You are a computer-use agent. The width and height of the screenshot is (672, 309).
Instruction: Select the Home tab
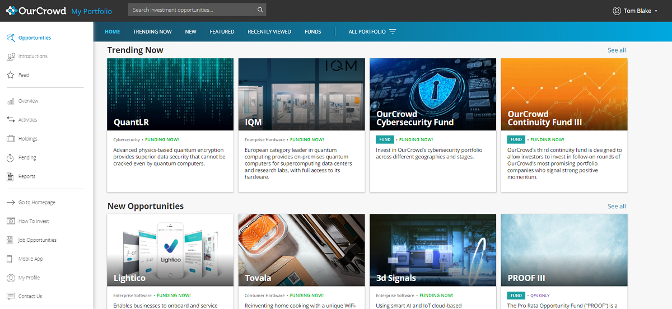coord(112,32)
